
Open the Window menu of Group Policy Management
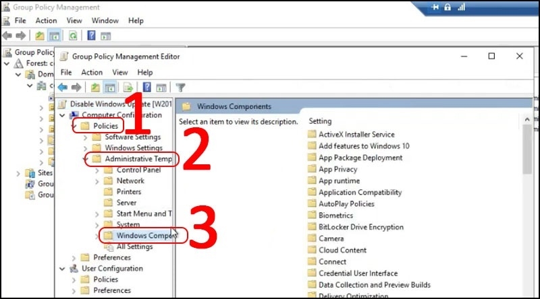tap(105, 21)
